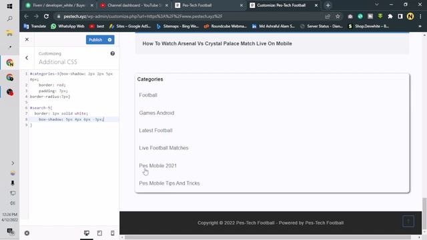Image resolution: width=427 pixels, height=240 pixels.
Task: Click the scroll-to-top arrow in footer
Action: pos(408,221)
